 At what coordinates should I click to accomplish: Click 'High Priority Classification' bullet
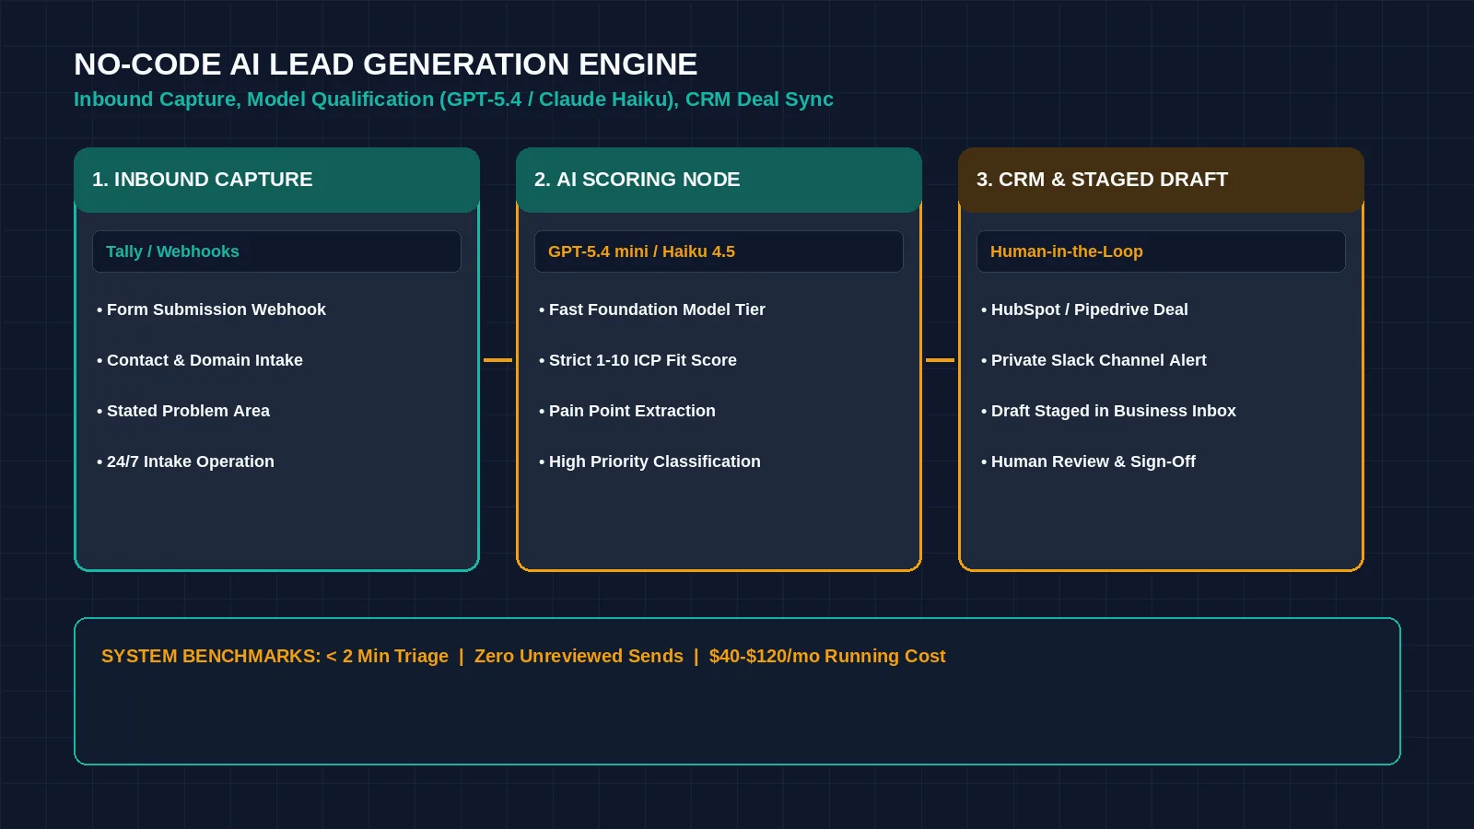tap(649, 461)
